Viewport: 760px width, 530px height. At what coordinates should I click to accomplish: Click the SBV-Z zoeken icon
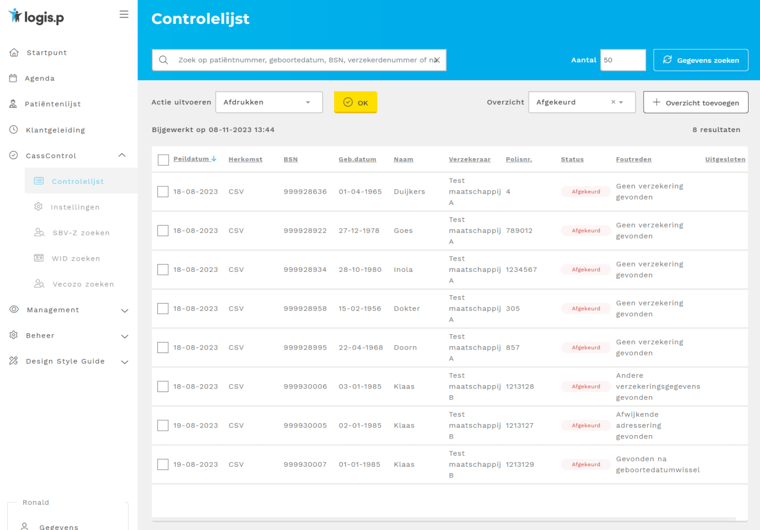39,232
